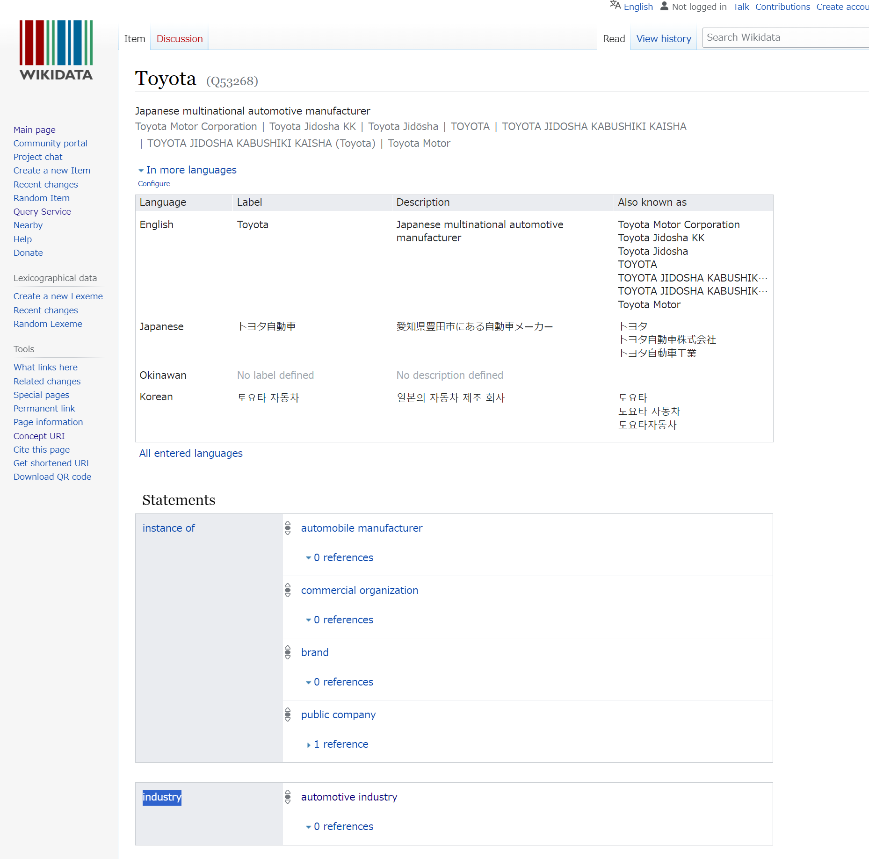Open All entered languages link
This screenshot has width=869, height=859.
point(191,453)
